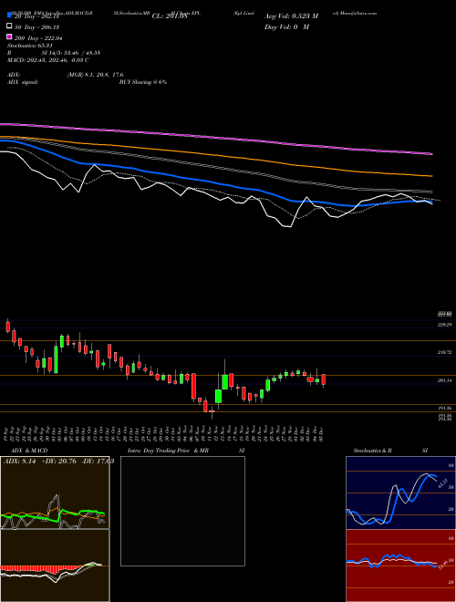Click the magenta 200-day moving average line
456x602 pixels.
[215, 137]
